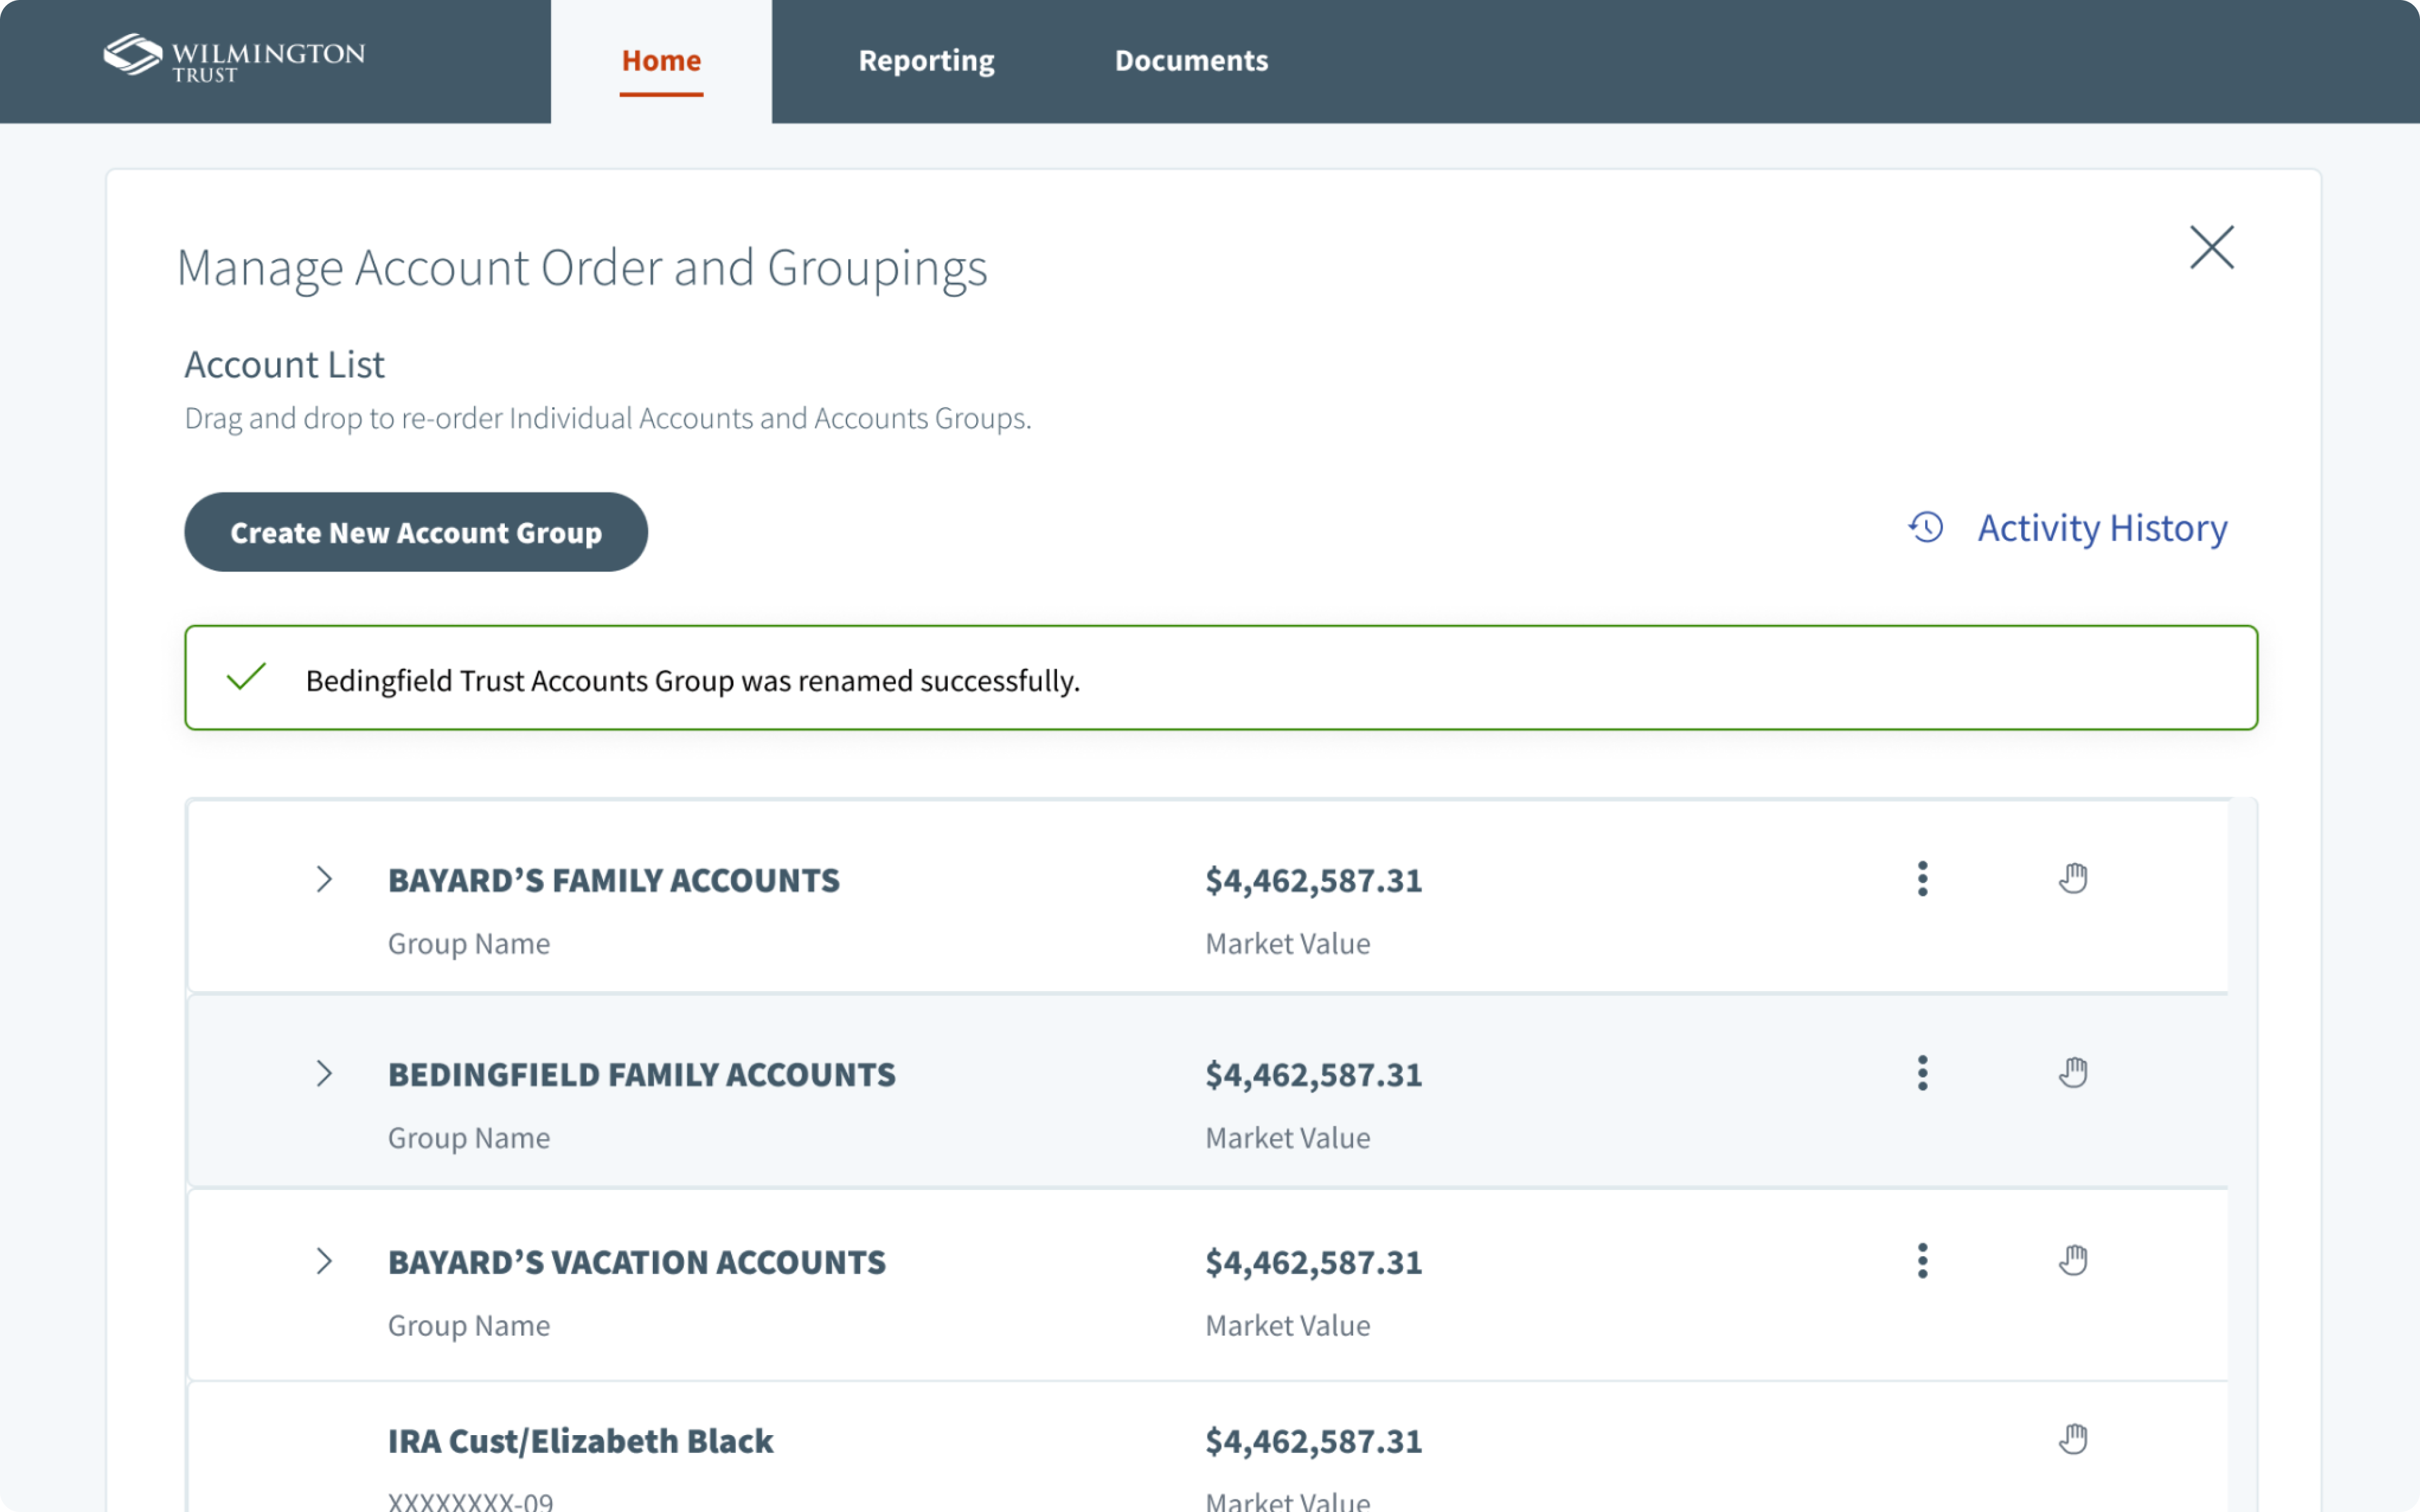The width and height of the screenshot is (2420, 1512).
Task: Open options menu for Bedingfield Family Accounts
Action: tap(1922, 1073)
